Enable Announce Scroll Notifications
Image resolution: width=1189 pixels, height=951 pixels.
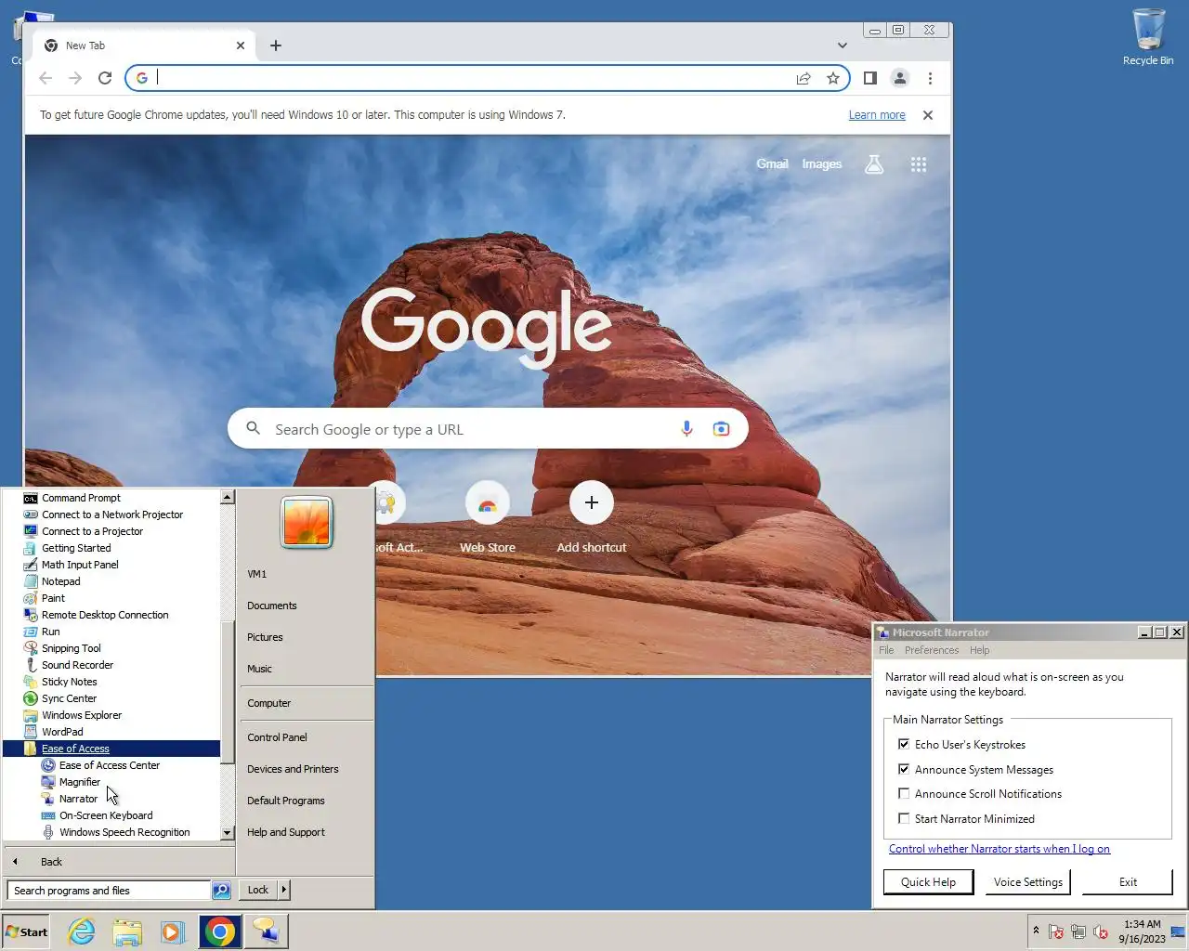click(x=904, y=793)
